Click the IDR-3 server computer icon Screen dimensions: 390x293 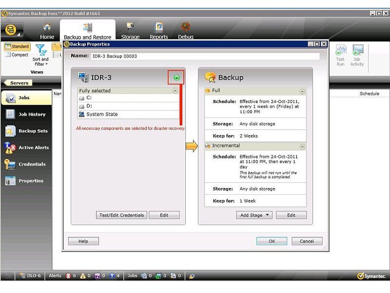[83, 78]
